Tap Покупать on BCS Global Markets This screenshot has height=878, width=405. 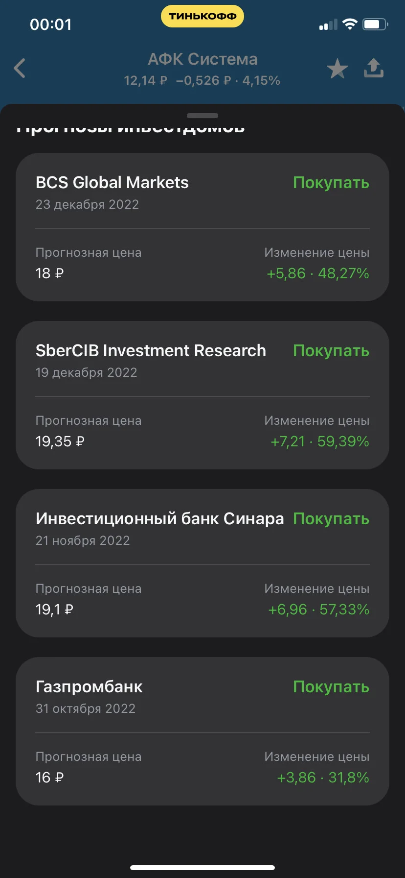(331, 183)
